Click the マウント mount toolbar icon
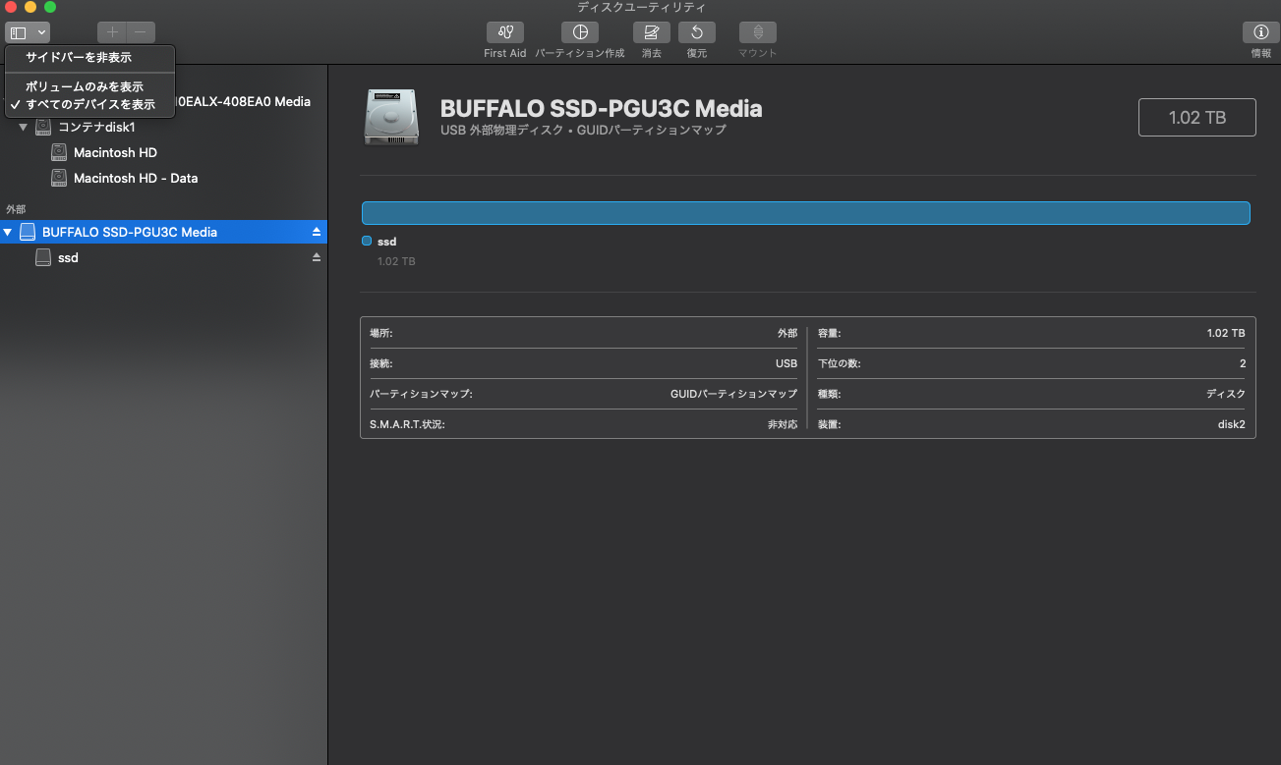 [758, 32]
